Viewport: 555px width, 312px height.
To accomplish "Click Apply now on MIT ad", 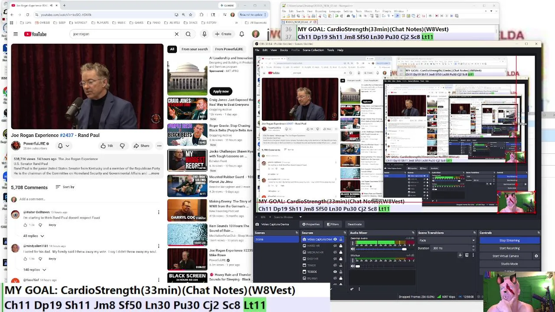I will [x=221, y=91].
